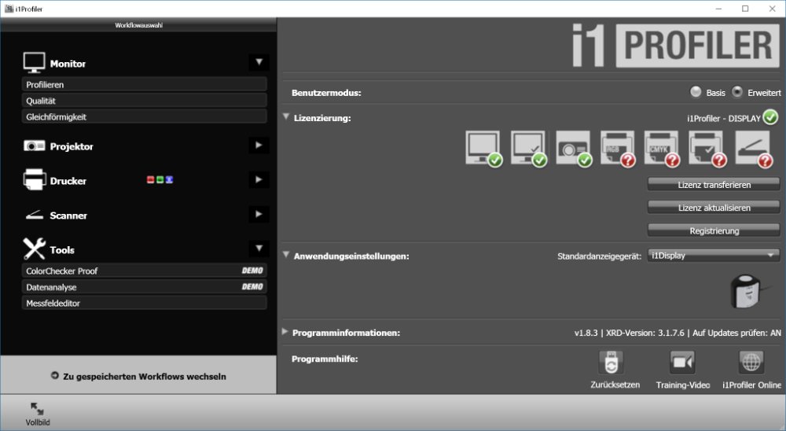
Task: Select the Erweitert user mode
Action: (737, 92)
